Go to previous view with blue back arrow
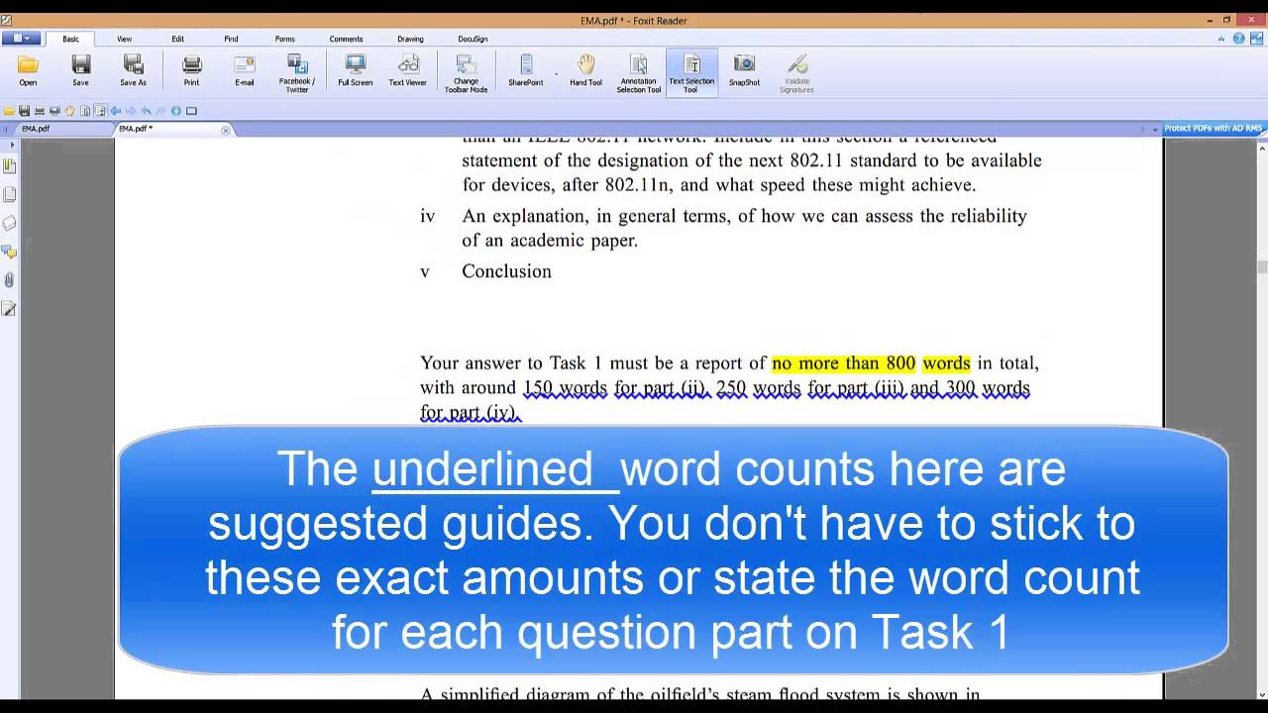 [115, 111]
